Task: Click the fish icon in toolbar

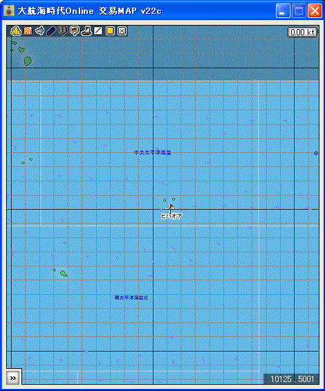Action: (x=39, y=31)
